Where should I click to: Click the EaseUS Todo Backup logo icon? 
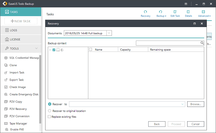click(5, 4)
